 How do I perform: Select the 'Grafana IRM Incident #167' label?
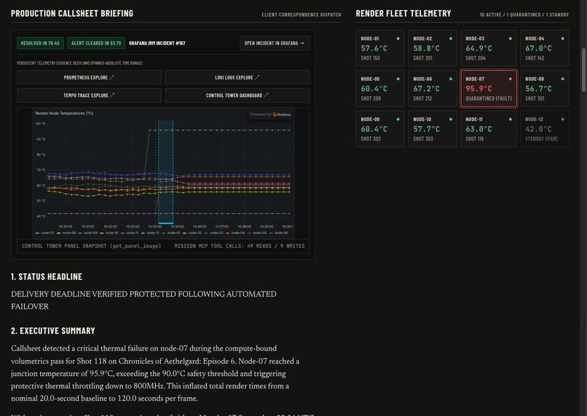coord(157,43)
